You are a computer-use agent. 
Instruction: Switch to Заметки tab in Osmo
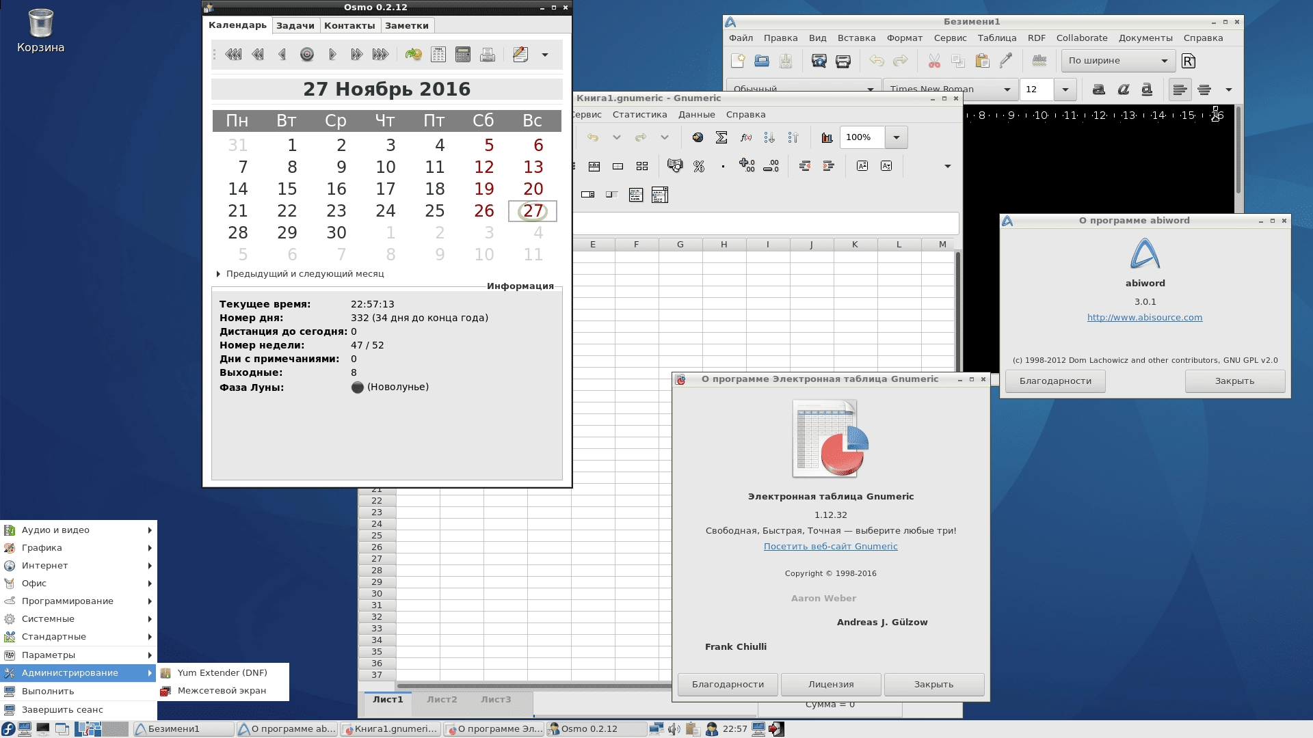click(x=407, y=25)
